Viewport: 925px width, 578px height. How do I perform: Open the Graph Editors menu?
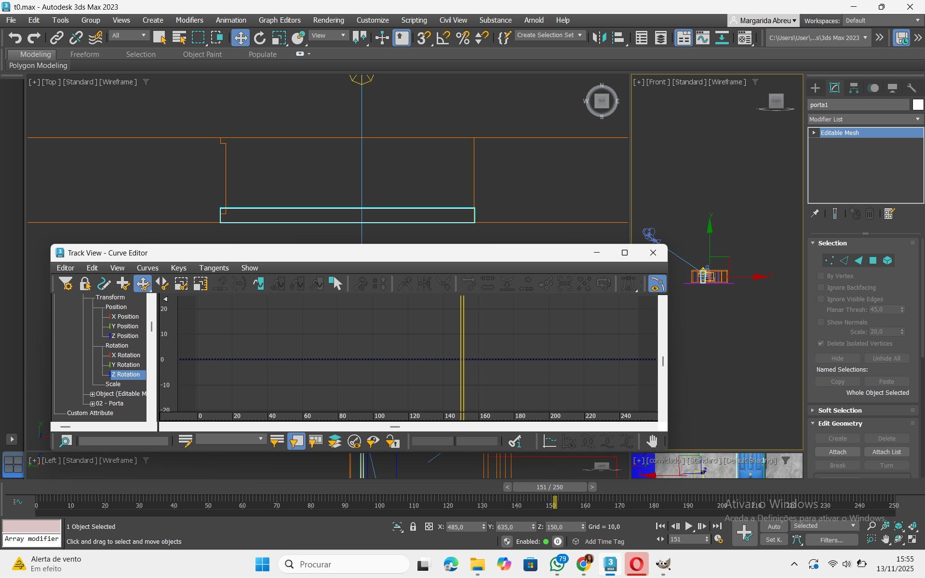(x=279, y=20)
